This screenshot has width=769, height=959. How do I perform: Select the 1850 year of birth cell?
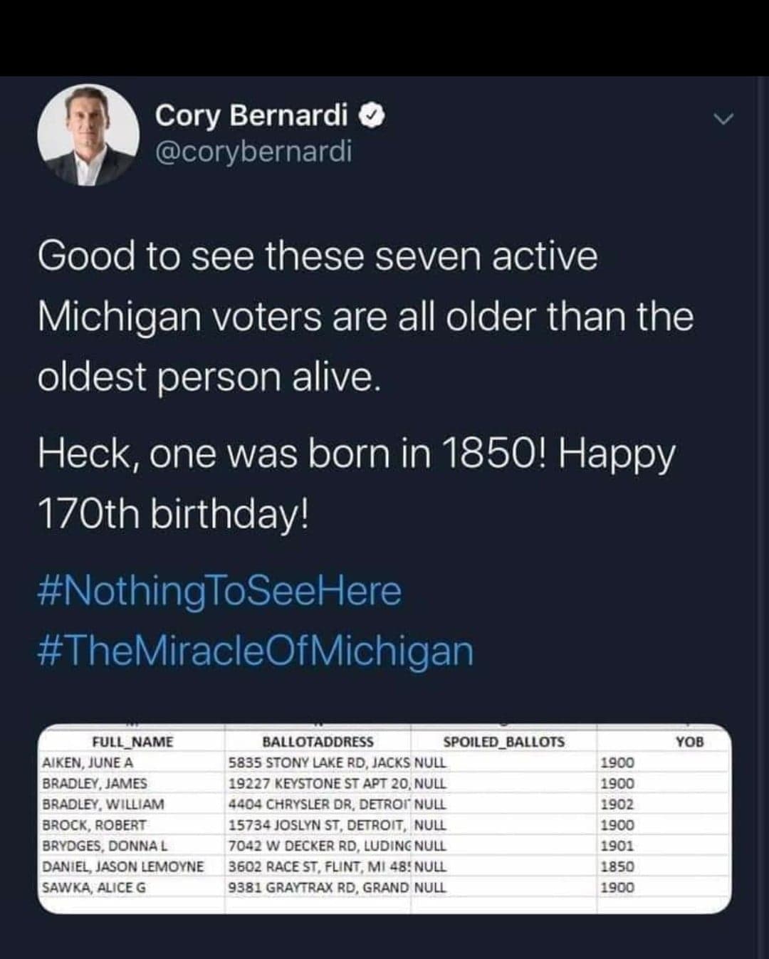[x=617, y=866]
